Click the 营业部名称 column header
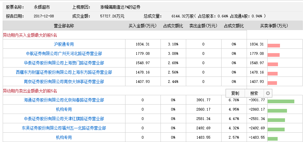The height and width of the screenshot is (142, 303). 64,26
